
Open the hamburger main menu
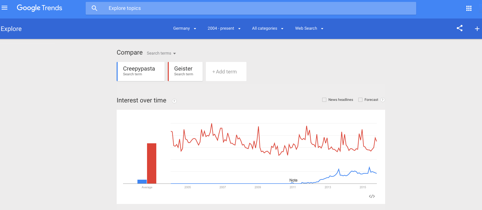pos(4,8)
